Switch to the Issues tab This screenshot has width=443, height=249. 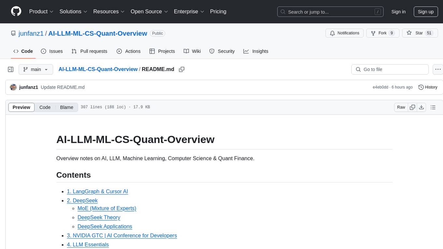(x=52, y=51)
